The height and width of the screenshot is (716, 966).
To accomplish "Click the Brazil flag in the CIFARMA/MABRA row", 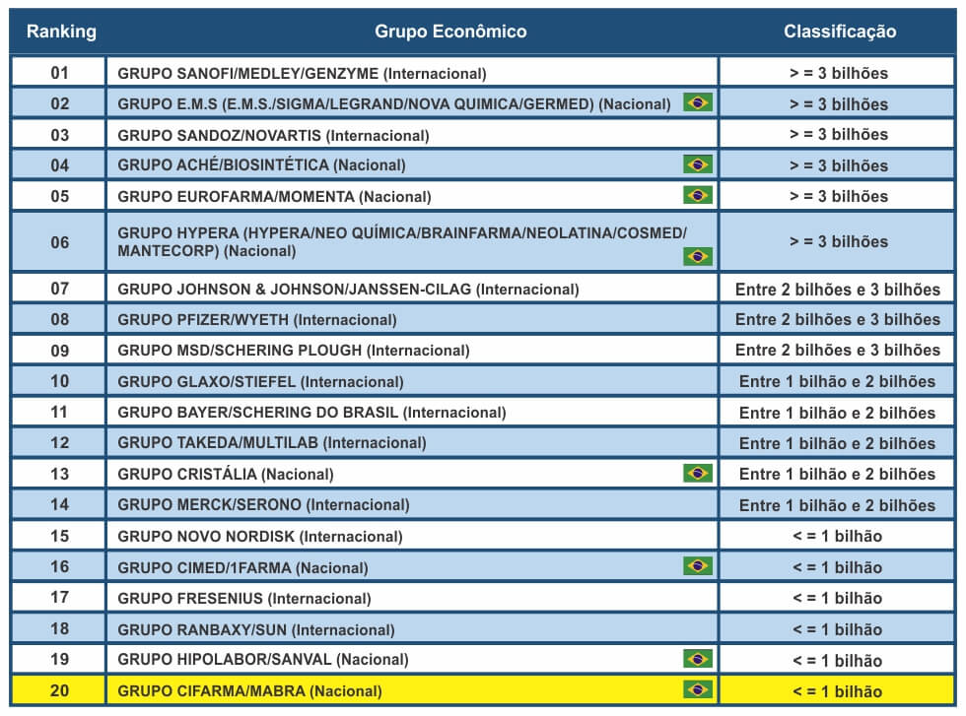I will coord(698,688).
